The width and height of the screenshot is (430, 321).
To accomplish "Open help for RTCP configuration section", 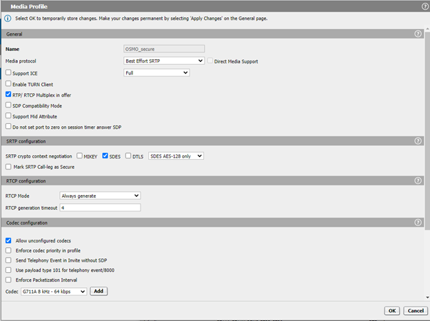I will click(418, 180).
